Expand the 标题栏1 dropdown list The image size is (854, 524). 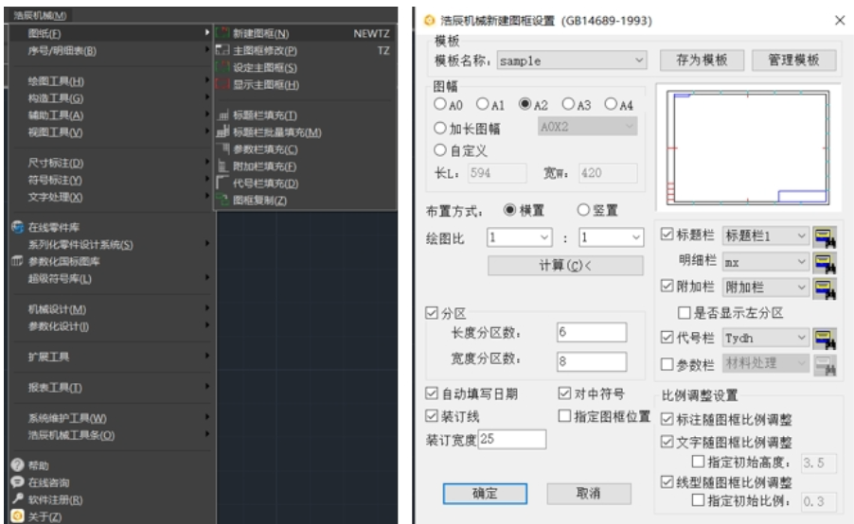coord(802,236)
